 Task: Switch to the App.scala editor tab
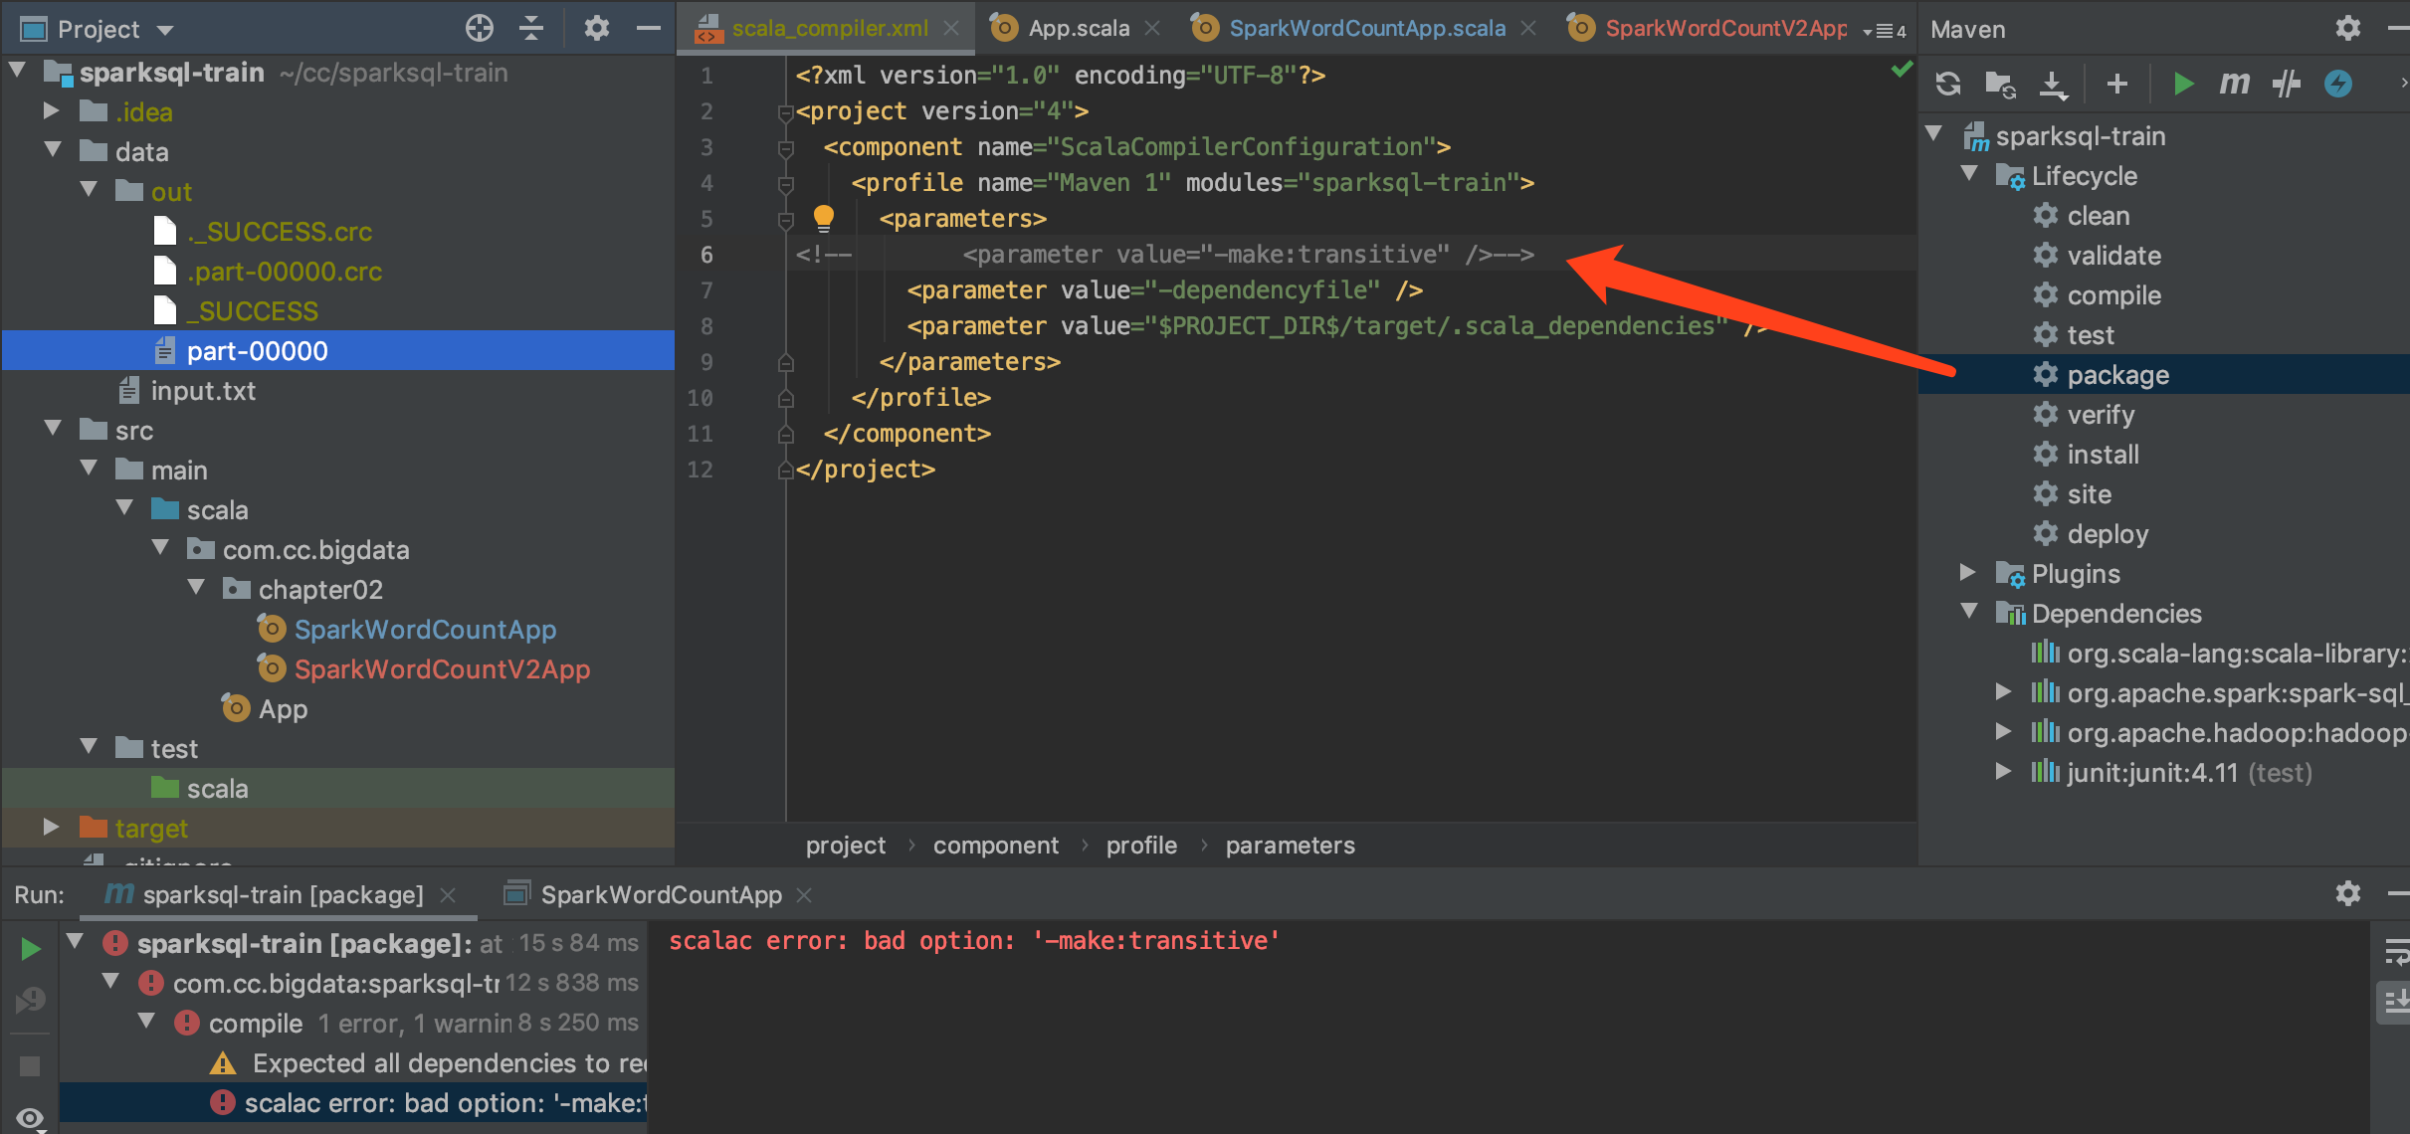[1078, 28]
